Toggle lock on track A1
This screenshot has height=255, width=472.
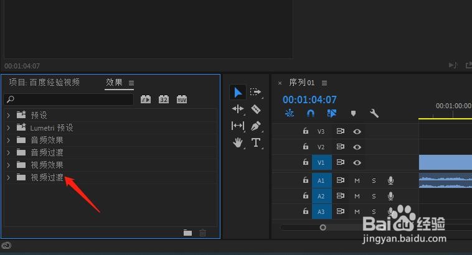[x=306, y=180]
